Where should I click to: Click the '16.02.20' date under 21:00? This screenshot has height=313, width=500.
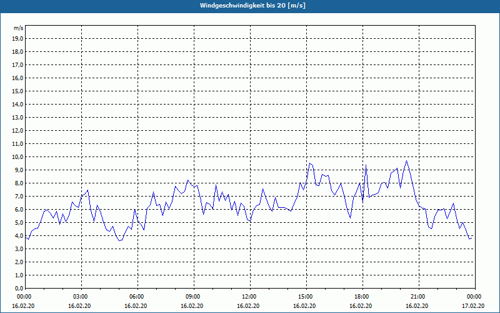417,305
